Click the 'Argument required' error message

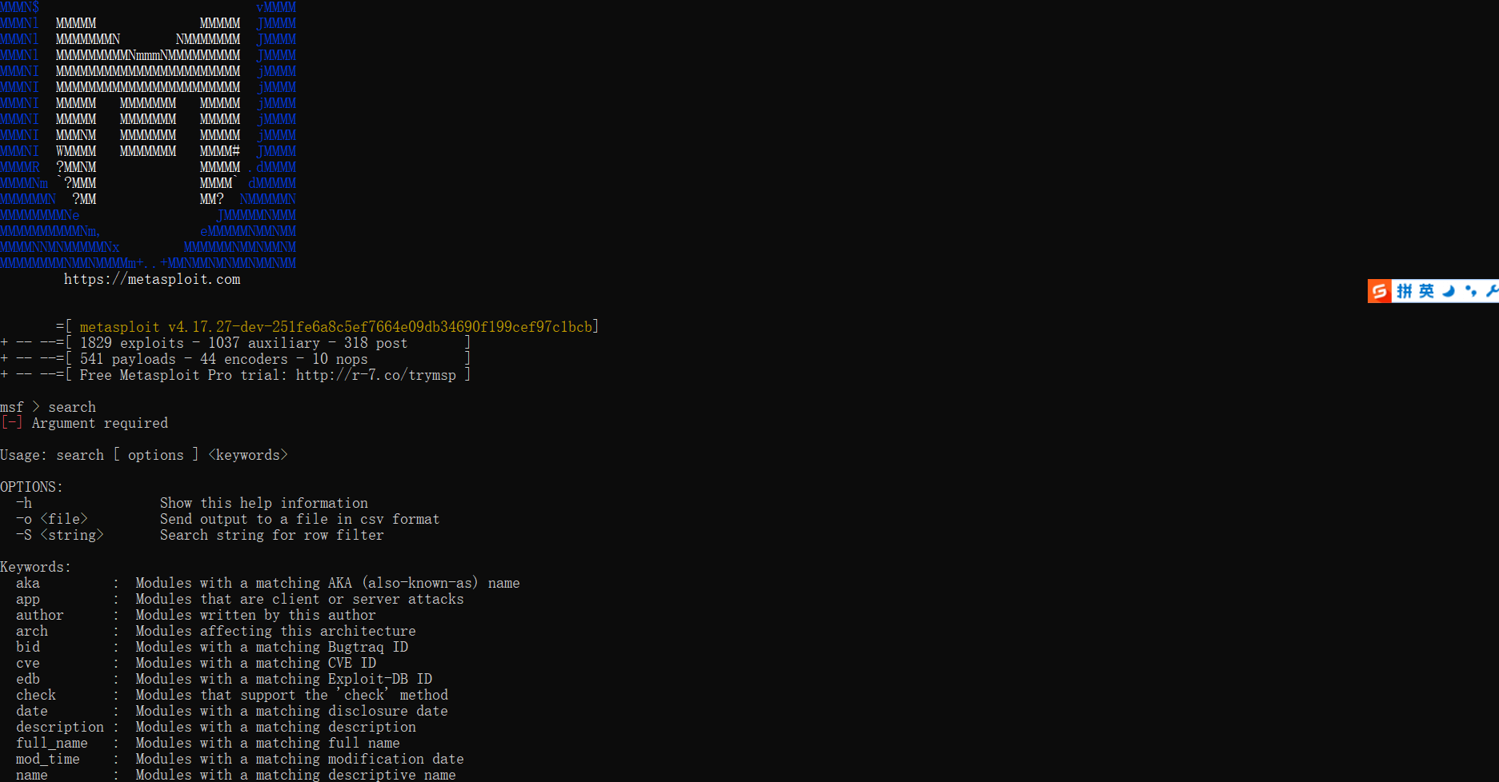pos(100,423)
